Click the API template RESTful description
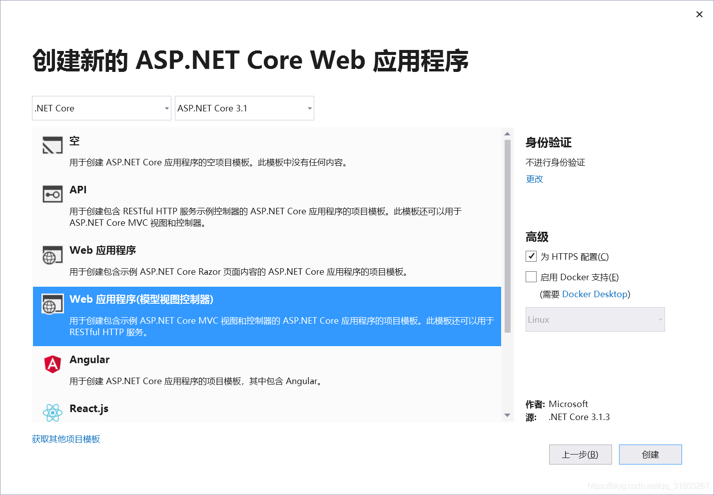 tap(265, 217)
